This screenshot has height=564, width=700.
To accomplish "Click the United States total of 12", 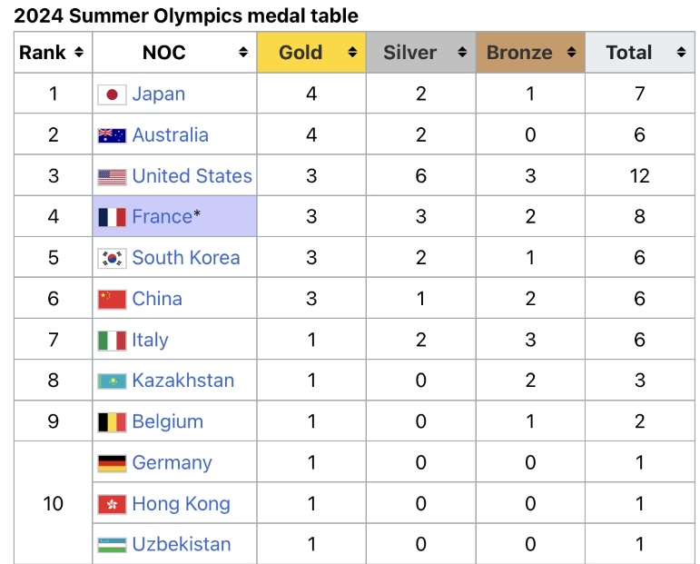I will coord(639,176).
